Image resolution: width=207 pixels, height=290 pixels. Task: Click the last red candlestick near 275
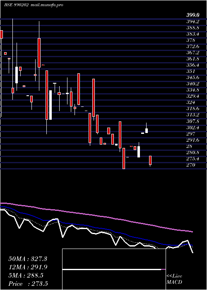point(150,160)
